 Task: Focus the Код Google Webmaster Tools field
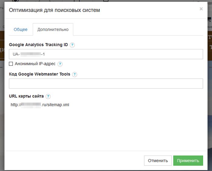coord(106,84)
